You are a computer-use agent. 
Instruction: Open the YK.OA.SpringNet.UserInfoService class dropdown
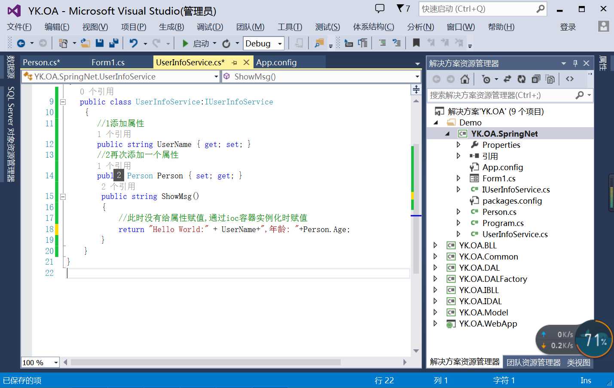click(x=216, y=76)
